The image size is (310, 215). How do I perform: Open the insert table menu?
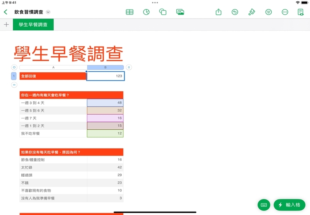(130, 12)
